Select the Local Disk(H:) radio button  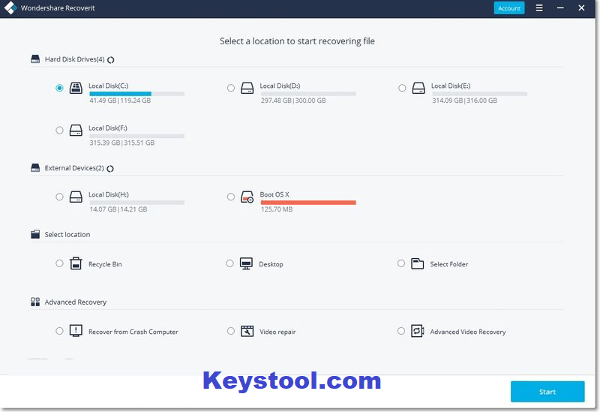pos(59,197)
